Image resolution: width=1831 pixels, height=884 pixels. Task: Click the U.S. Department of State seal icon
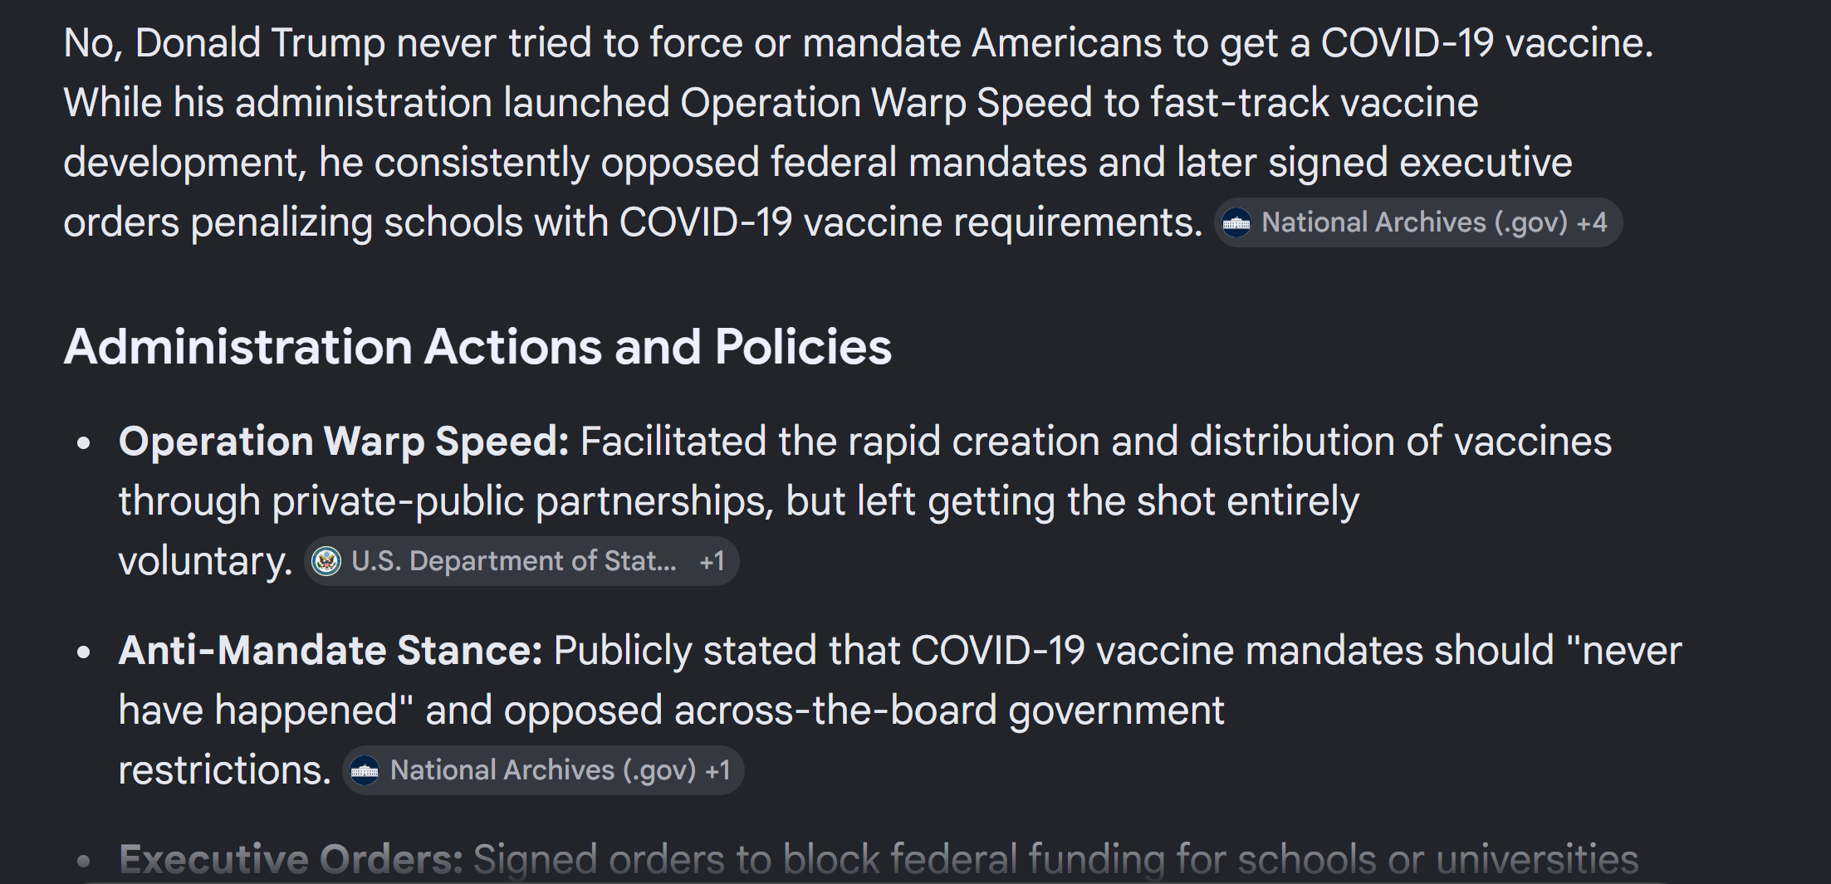coord(326,561)
